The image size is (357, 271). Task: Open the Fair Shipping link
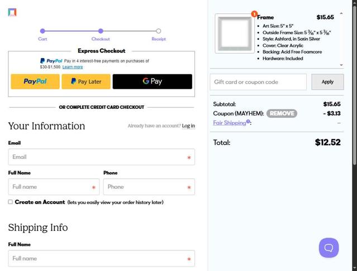(x=230, y=123)
